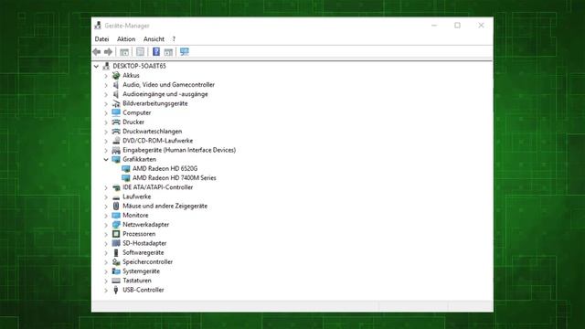Select the IDE ATA/ATAPI-Controller entry
The image size is (585, 329).
click(x=158, y=187)
